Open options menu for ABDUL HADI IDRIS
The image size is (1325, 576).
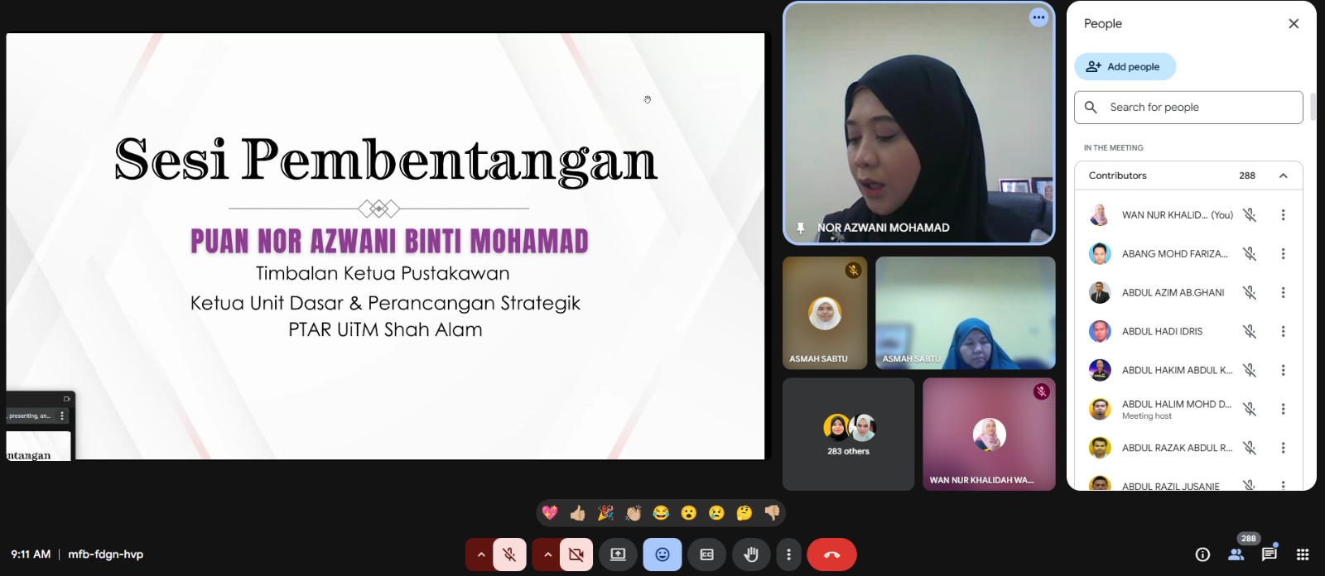(x=1283, y=331)
